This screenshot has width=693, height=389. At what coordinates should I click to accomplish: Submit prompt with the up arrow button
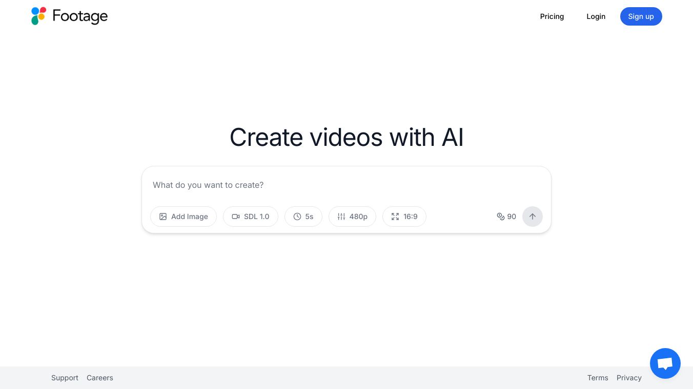click(533, 217)
